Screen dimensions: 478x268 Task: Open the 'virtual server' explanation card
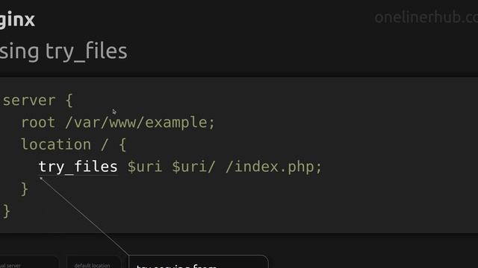tap(29, 262)
